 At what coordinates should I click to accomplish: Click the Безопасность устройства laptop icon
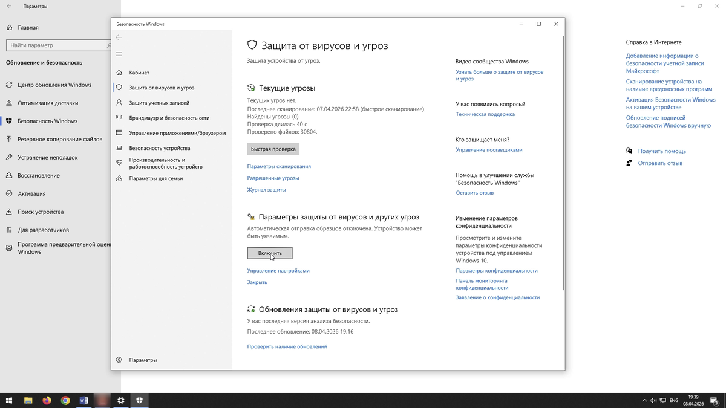(119, 148)
